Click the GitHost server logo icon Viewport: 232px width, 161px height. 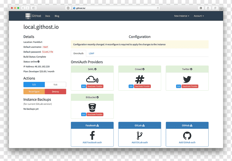[28, 16]
